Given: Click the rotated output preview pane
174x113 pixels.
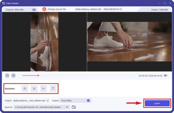Looking at the screenshot, I should [130, 42].
